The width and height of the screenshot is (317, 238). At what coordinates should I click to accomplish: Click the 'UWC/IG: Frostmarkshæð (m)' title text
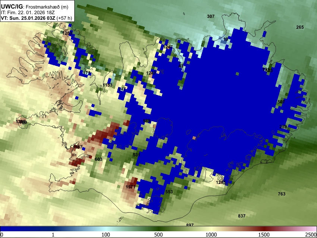35,7
